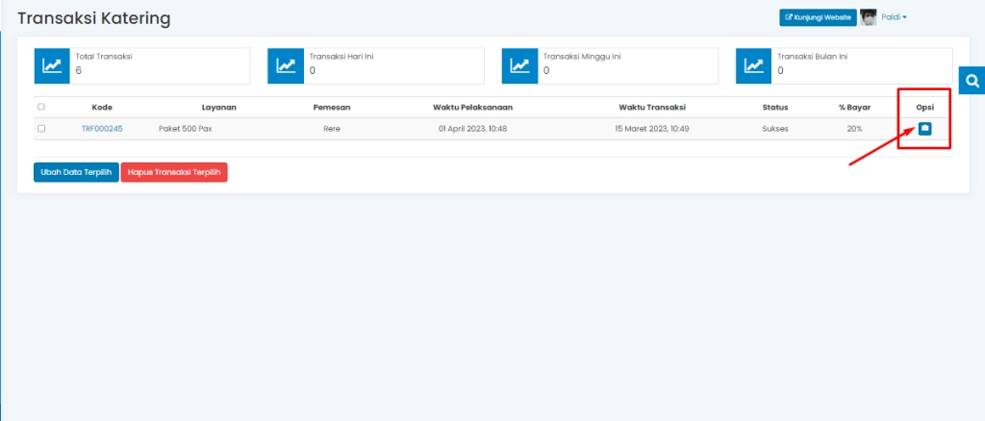The image size is (985, 421).
Task: Click the Total Transaksi chart icon
Action: pyautogui.click(x=51, y=65)
